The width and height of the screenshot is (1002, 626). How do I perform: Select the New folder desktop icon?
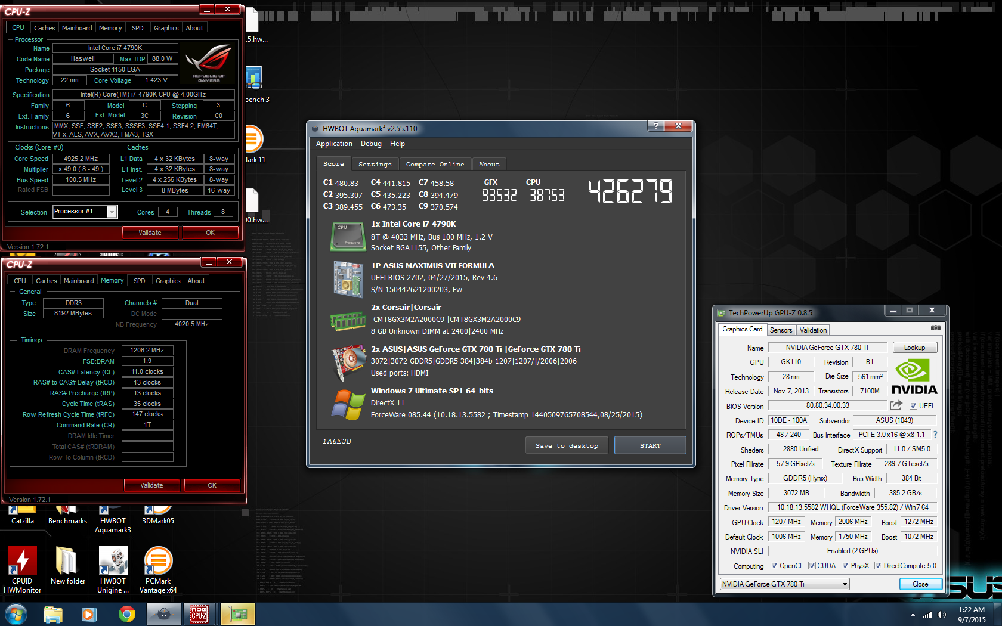[x=67, y=565]
